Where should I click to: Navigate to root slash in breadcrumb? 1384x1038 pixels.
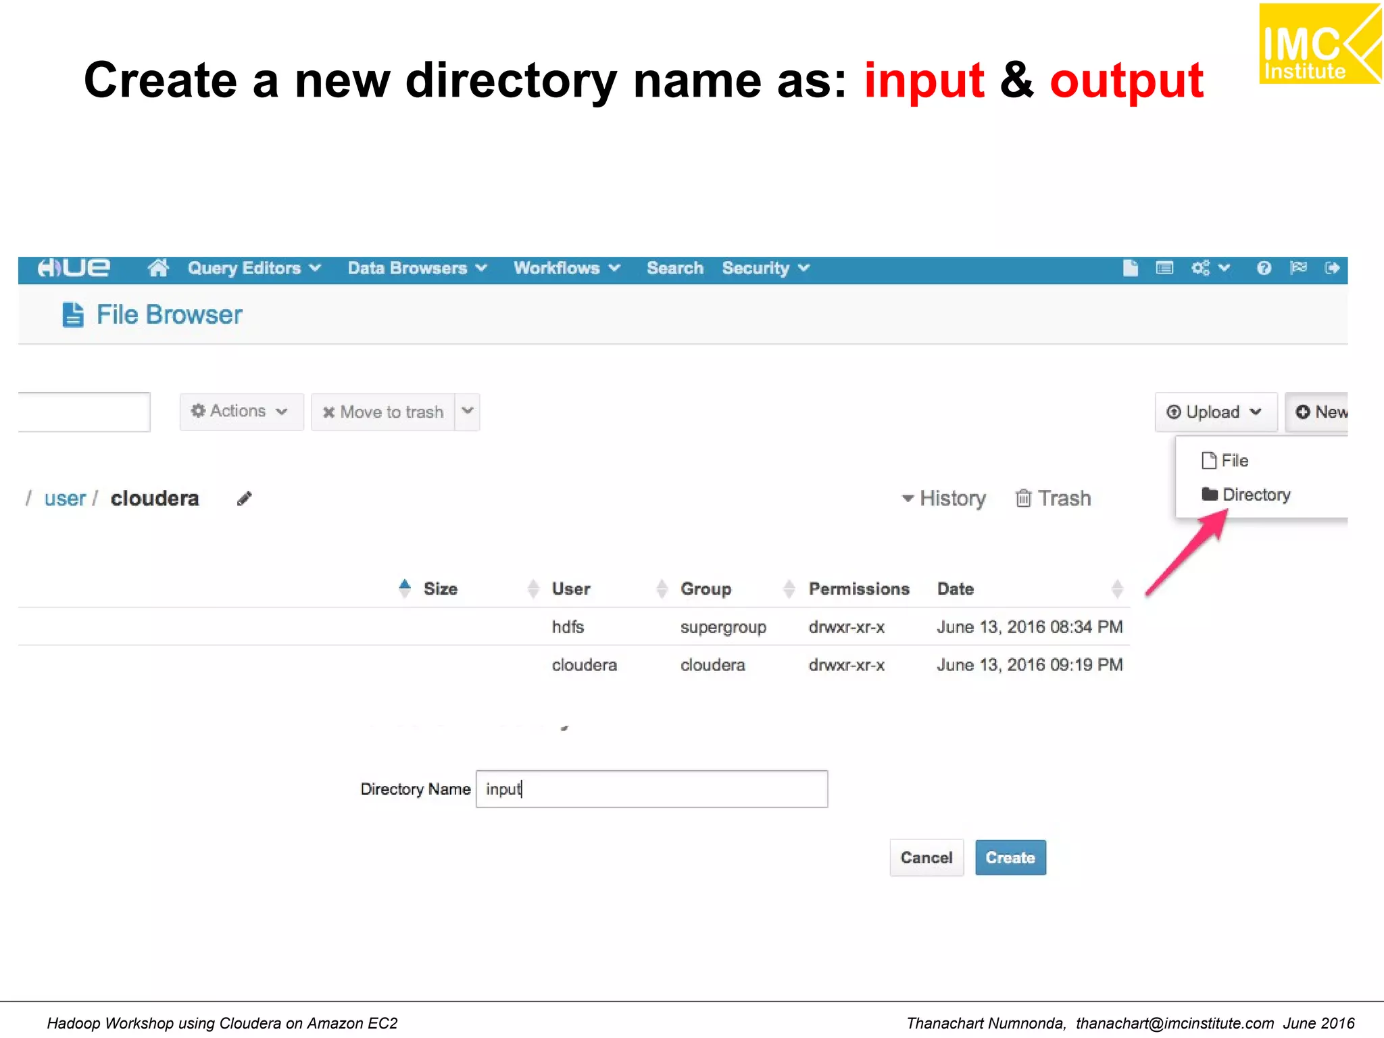tap(28, 499)
